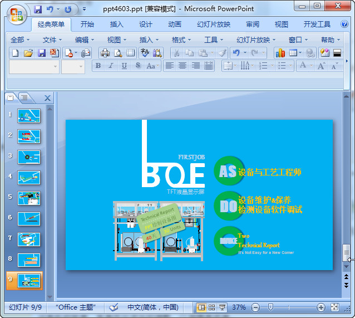
Task: Toggle text shadow S button
Action: pyautogui.click(x=137, y=66)
